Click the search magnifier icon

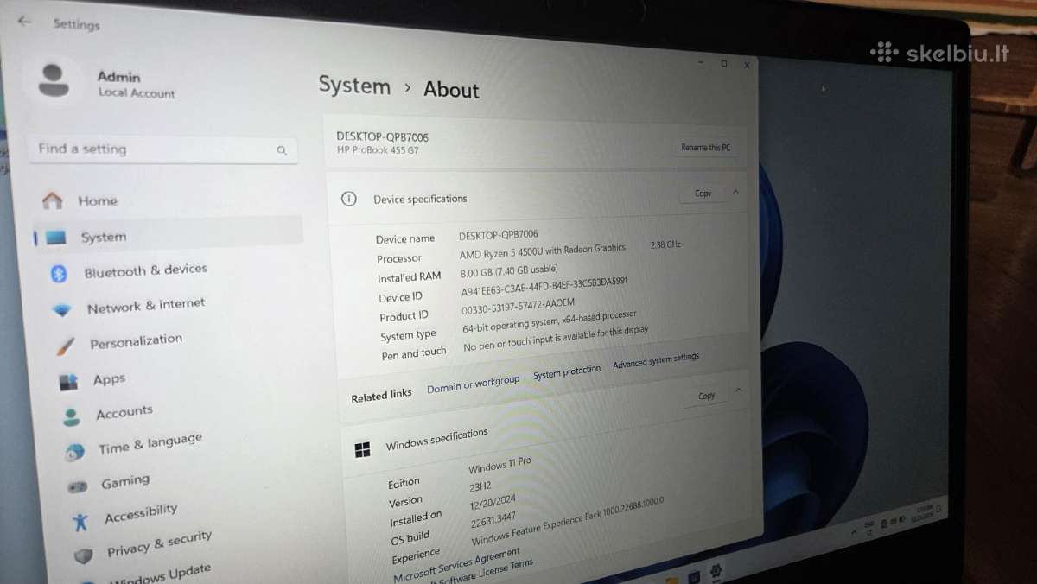(x=282, y=150)
